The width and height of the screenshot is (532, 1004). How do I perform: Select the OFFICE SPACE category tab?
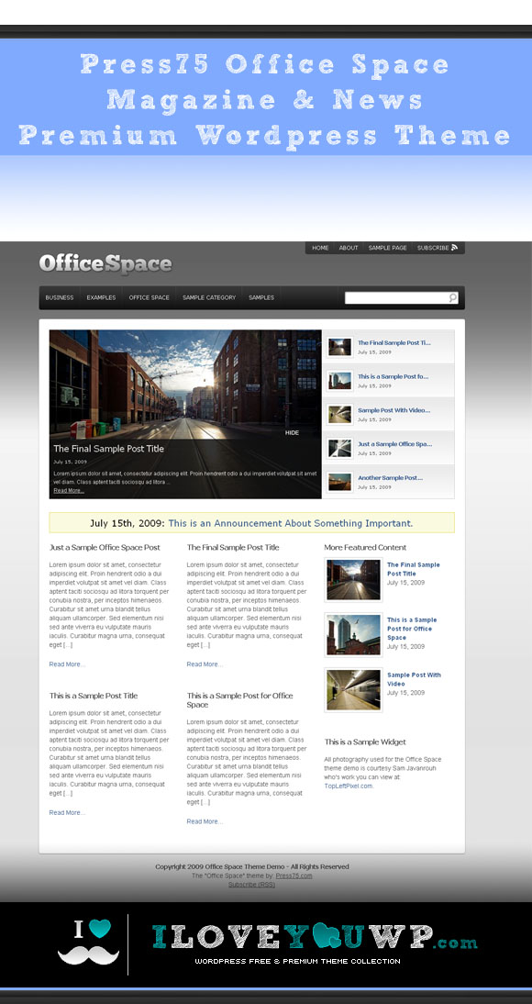point(150,297)
